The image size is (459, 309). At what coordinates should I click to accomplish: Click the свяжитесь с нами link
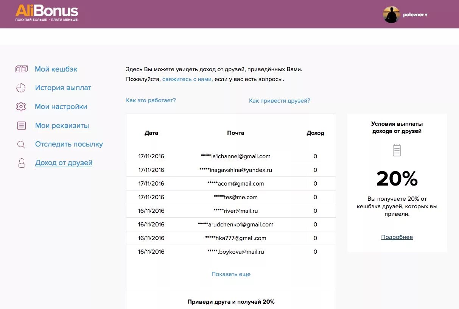click(x=187, y=80)
